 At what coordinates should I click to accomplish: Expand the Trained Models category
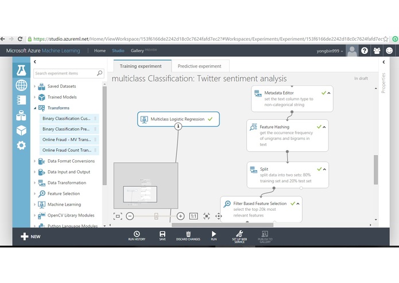tap(35, 97)
